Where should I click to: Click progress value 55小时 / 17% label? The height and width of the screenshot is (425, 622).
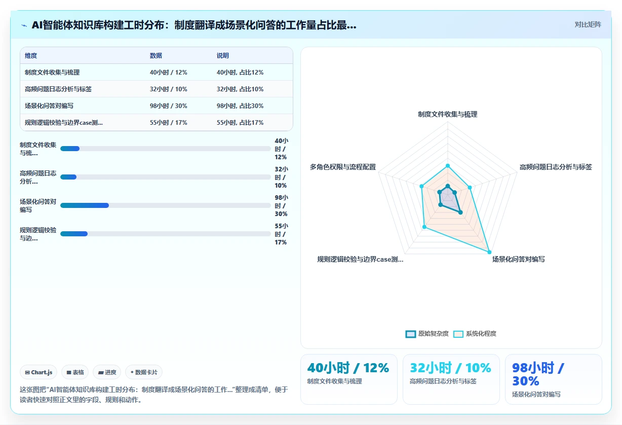[281, 234]
